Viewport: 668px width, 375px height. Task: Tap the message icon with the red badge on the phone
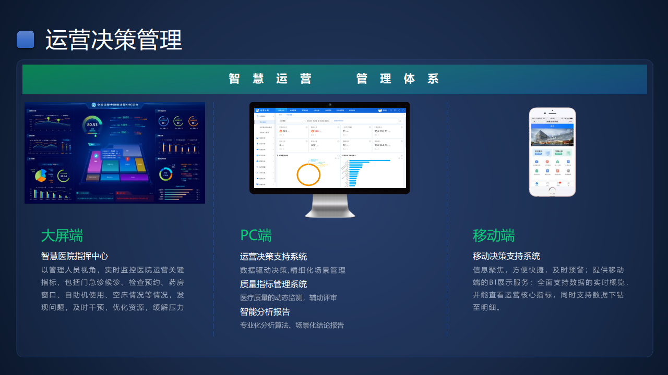tap(558, 183)
